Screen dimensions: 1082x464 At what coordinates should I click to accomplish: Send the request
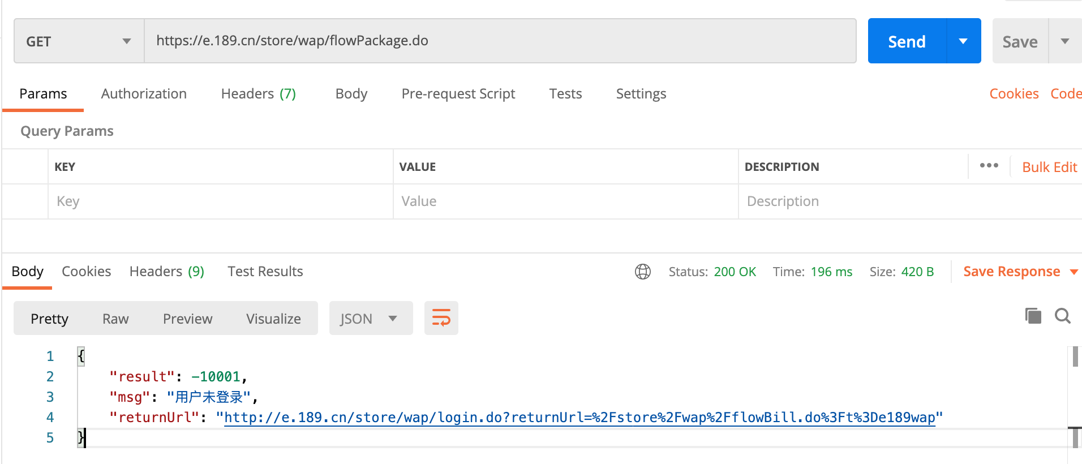coord(907,41)
